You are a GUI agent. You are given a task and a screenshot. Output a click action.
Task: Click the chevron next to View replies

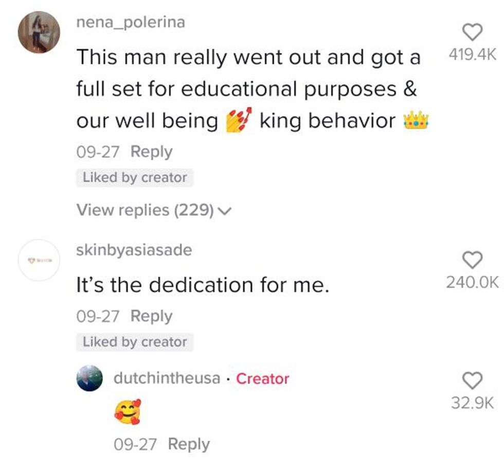tap(225, 211)
